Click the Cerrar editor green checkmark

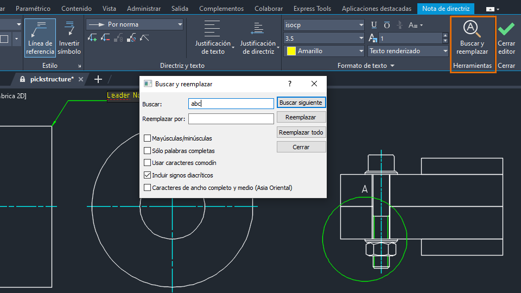[506, 38]
